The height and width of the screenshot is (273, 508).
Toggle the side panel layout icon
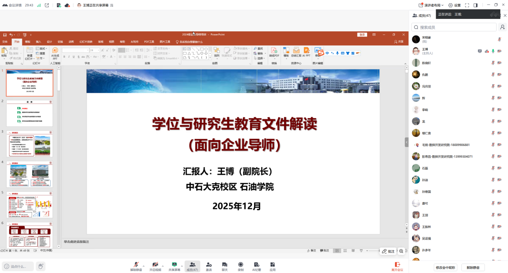[475, 5]
